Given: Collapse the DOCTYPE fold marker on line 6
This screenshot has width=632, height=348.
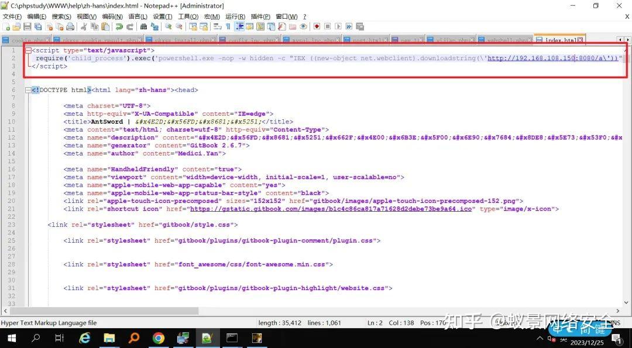Looking at the screenshot, I should [28, 90].
